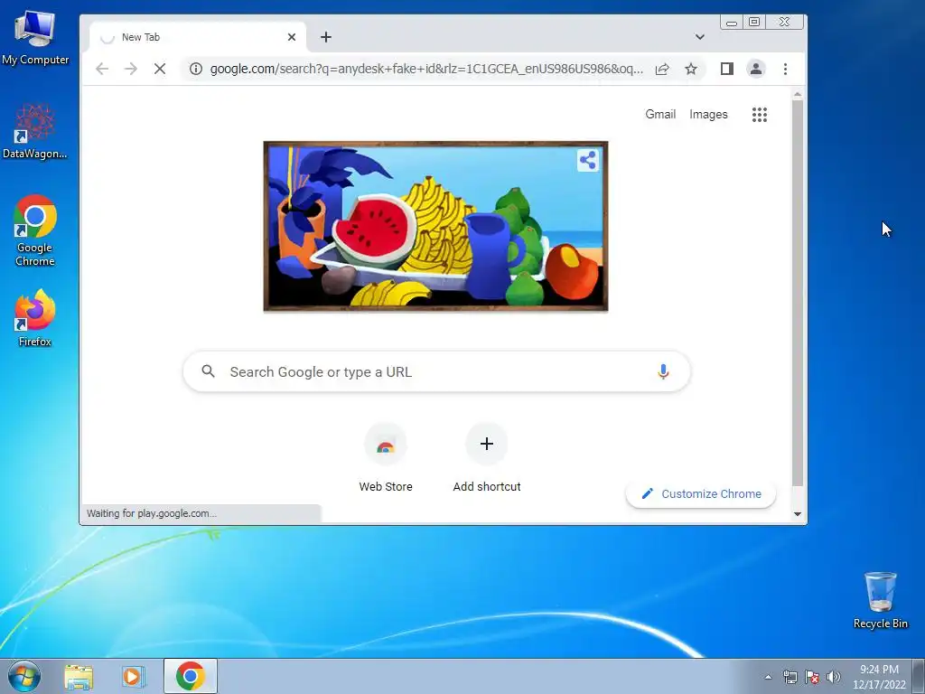
Task: Click the volume speaker tray icon
Action: click(834, 677)
